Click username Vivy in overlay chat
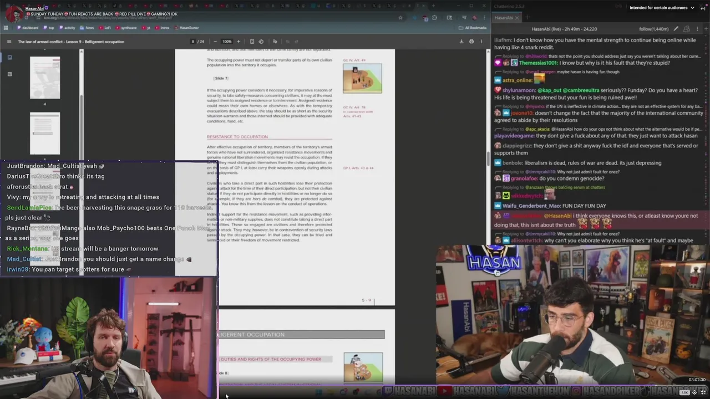This screenshot has height=399, width=710. click(x=13, y=197)
